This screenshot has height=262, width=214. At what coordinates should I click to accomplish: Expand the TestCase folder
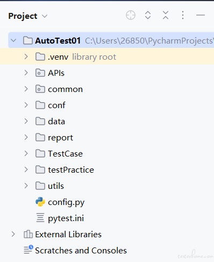[x=26, y=153]
